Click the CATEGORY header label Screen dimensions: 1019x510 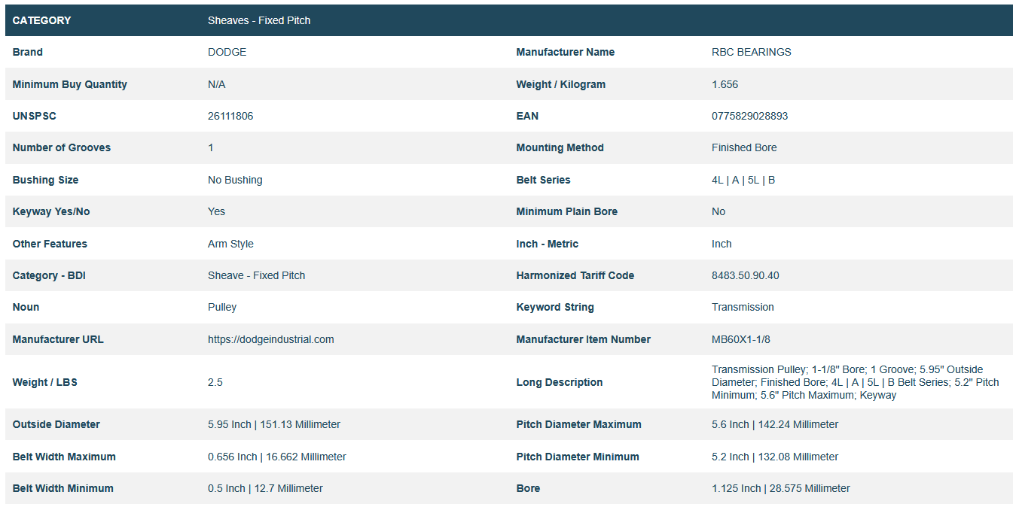pos(41,20)
